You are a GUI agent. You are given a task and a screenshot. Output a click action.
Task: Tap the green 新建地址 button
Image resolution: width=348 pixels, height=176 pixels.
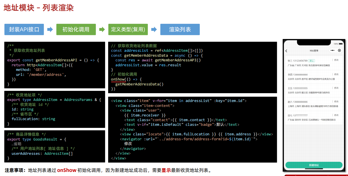(x=314, y=165)
